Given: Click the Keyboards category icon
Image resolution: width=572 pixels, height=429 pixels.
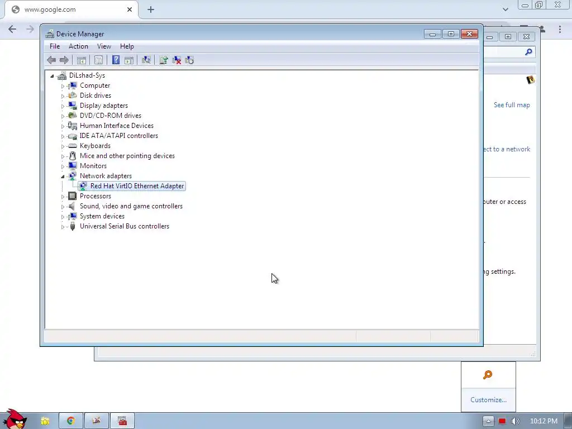Looking at the screenshot, I should click(x=73, y=146).
